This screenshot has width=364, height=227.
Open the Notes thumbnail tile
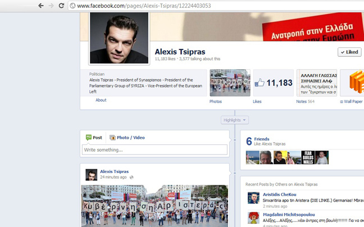316,83
